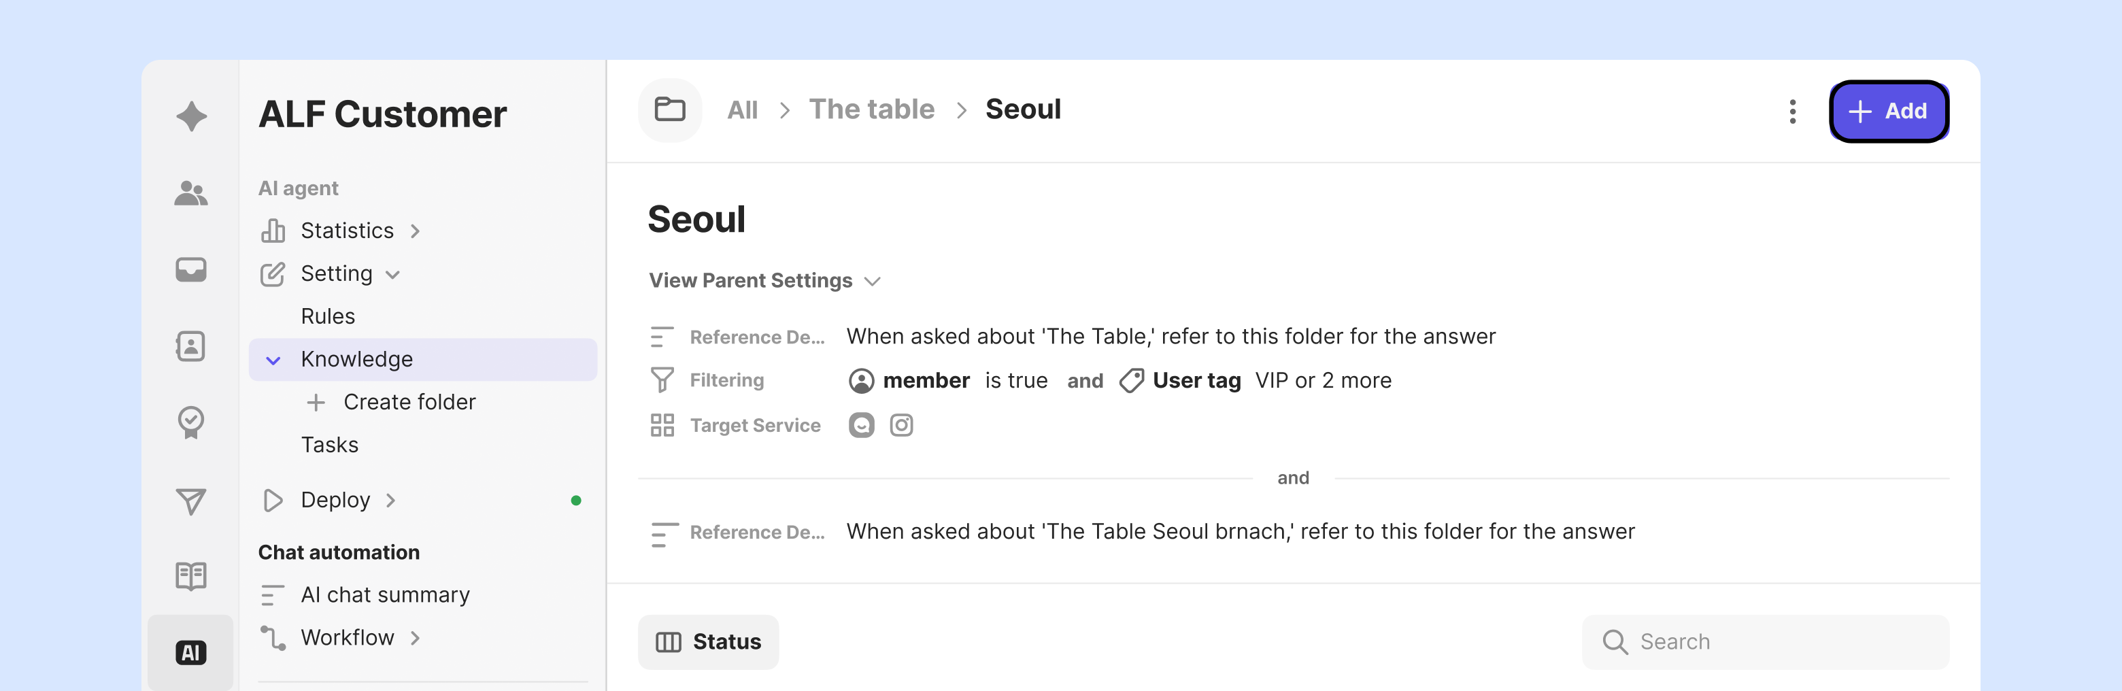Screen dimensions: 2122x691
Task: Click the Instagram target service icon
Action: tap(901, 425)
